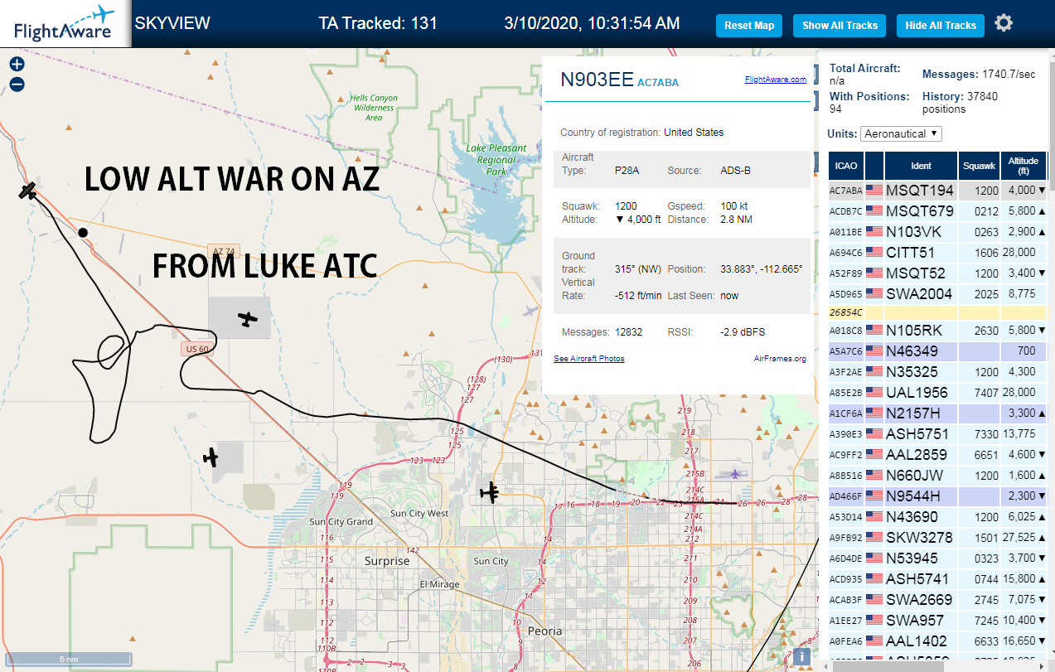The width and height of the screenshot is (1055, 672).
Task: Open the settings gear icon
Action: coord(1004,23)
